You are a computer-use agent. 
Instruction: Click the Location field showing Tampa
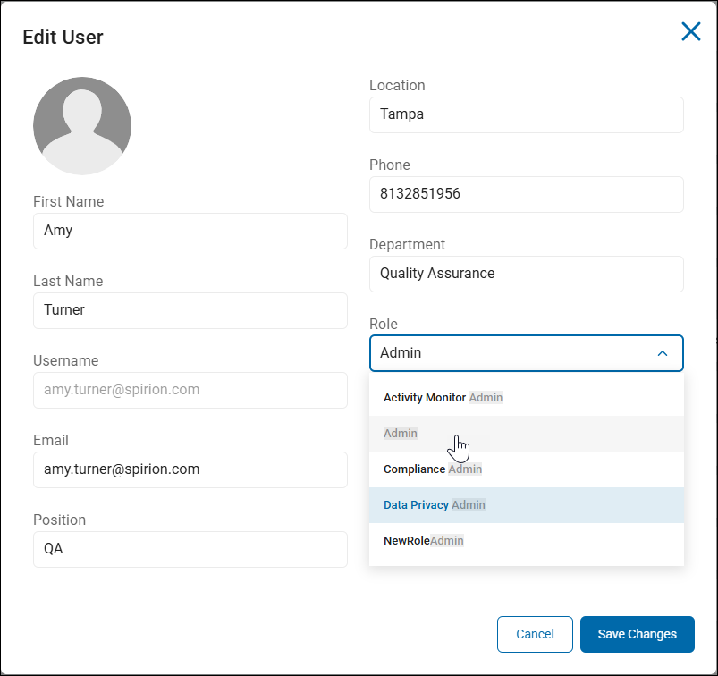(526, 114)
